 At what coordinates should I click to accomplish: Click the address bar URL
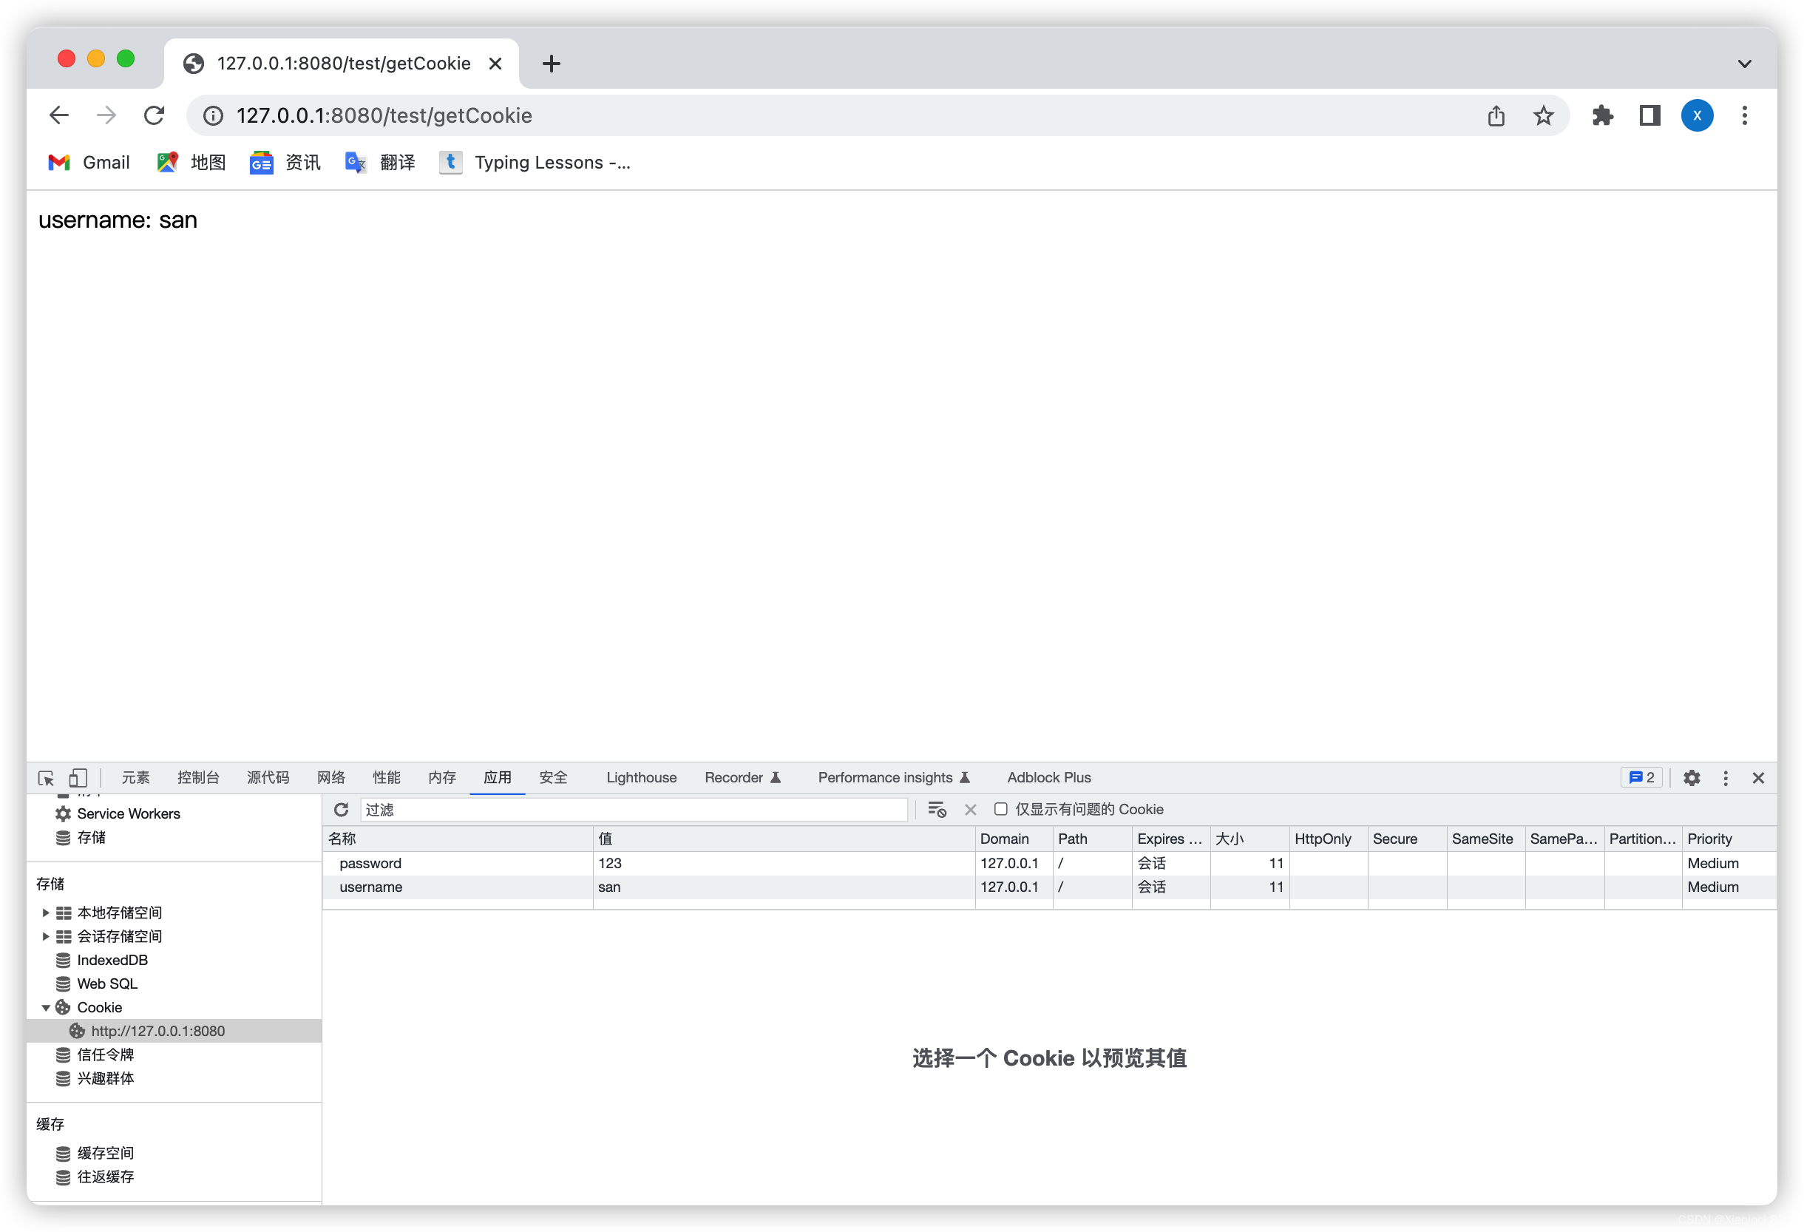tap(384, 115)
